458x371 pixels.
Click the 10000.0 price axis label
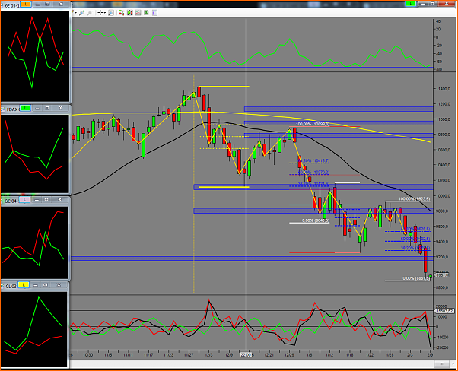click(442, 196)
